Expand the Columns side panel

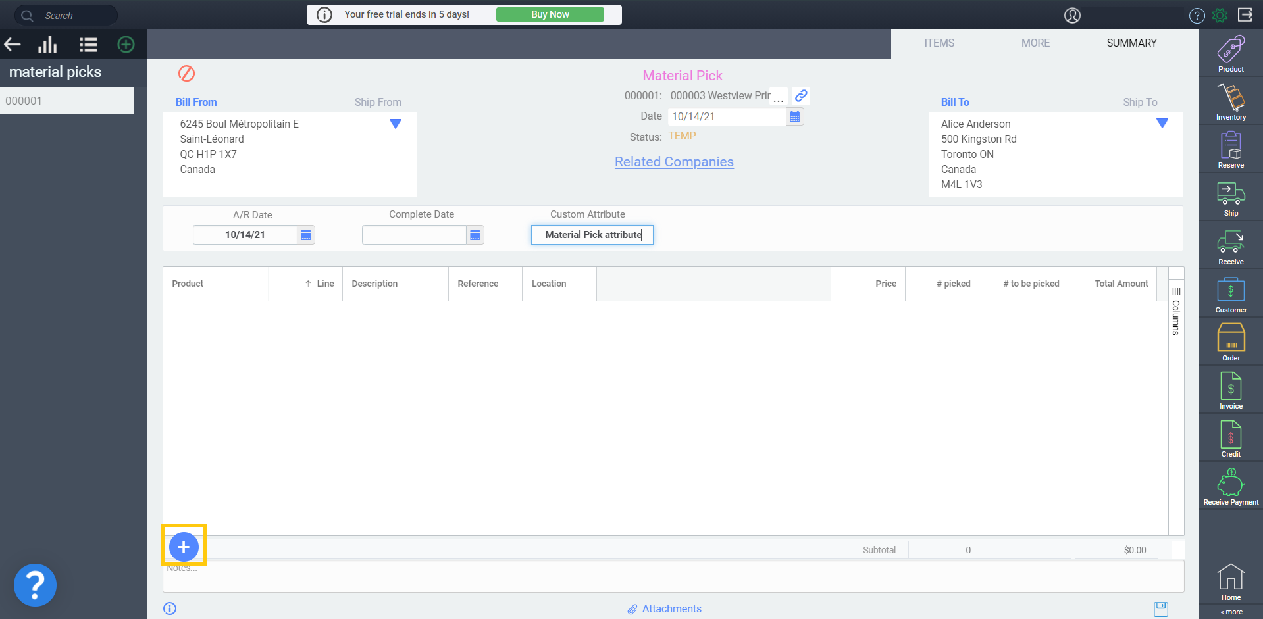(1176, 312)
